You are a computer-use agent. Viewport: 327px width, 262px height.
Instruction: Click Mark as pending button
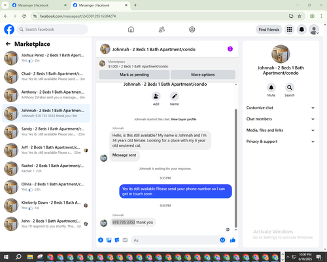point(134,75)
